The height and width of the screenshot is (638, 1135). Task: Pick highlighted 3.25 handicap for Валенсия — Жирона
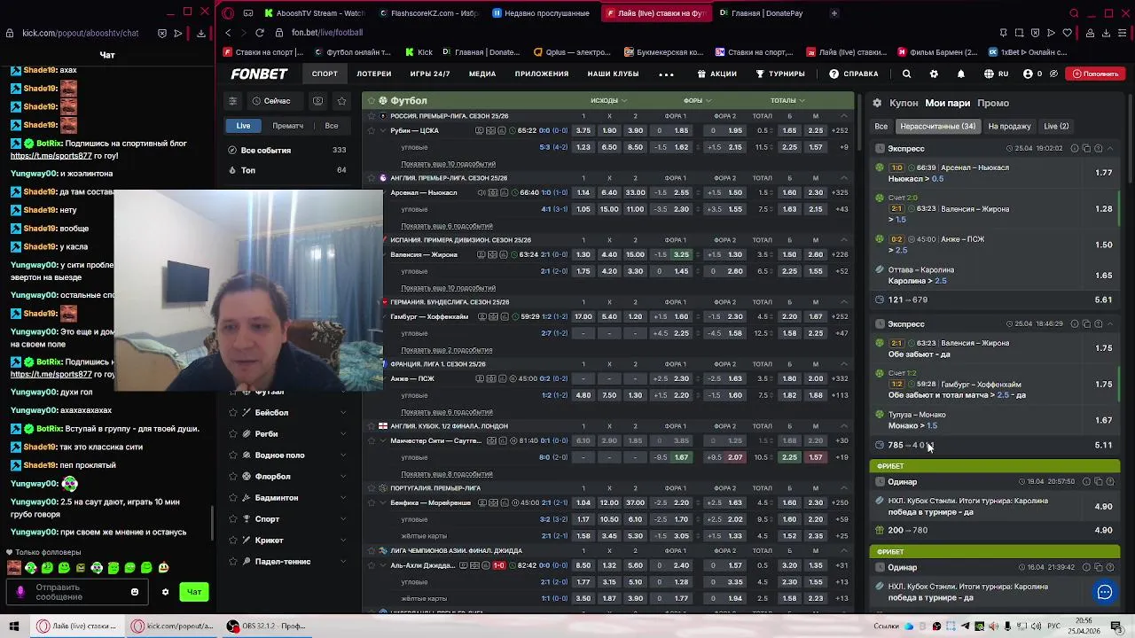681,255
